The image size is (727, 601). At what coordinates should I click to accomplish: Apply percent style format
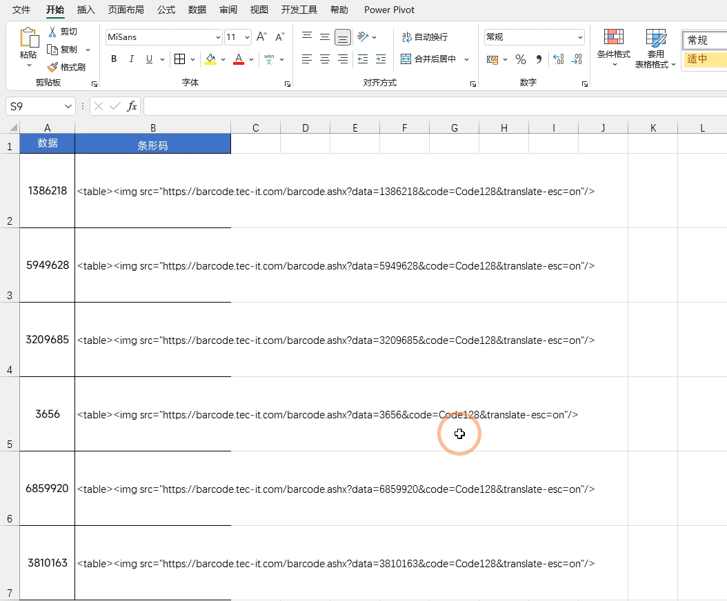521,59
